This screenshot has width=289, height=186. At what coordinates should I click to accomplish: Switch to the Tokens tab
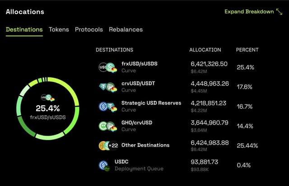tap(59, 30)
